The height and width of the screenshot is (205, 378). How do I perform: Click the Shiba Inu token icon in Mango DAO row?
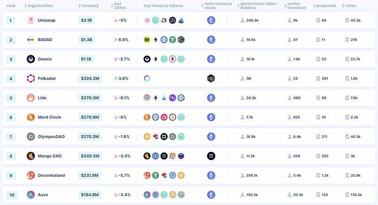click(172, 156)
